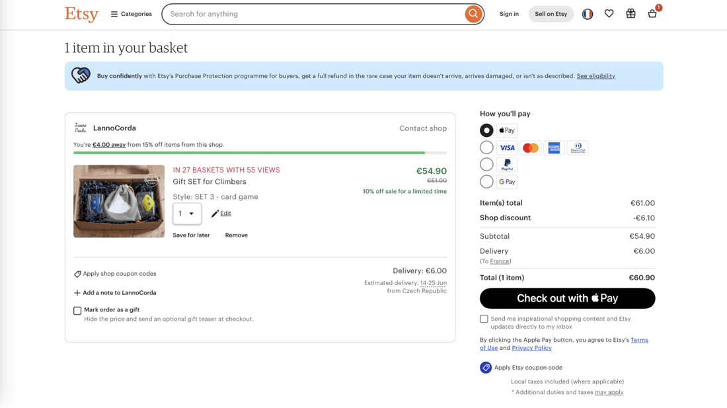Image resolution: width=727 pixels, height=408 pixels.
Task: Click the Gift SET for Climbers thumbnail
Action: [x=119, y=201]
